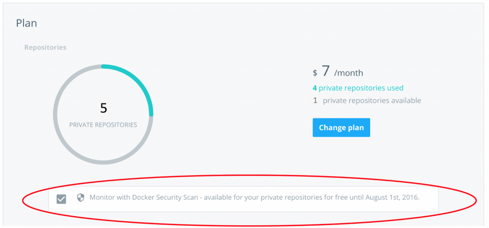Screen dimensions: 489x228
Task: Click the Docker Security Scan shield icon
Action: tap(81, 198)
